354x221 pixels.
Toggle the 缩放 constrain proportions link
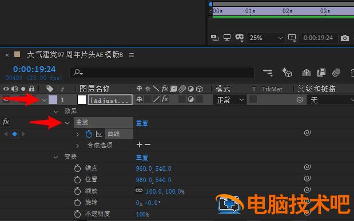pos(139,191)
